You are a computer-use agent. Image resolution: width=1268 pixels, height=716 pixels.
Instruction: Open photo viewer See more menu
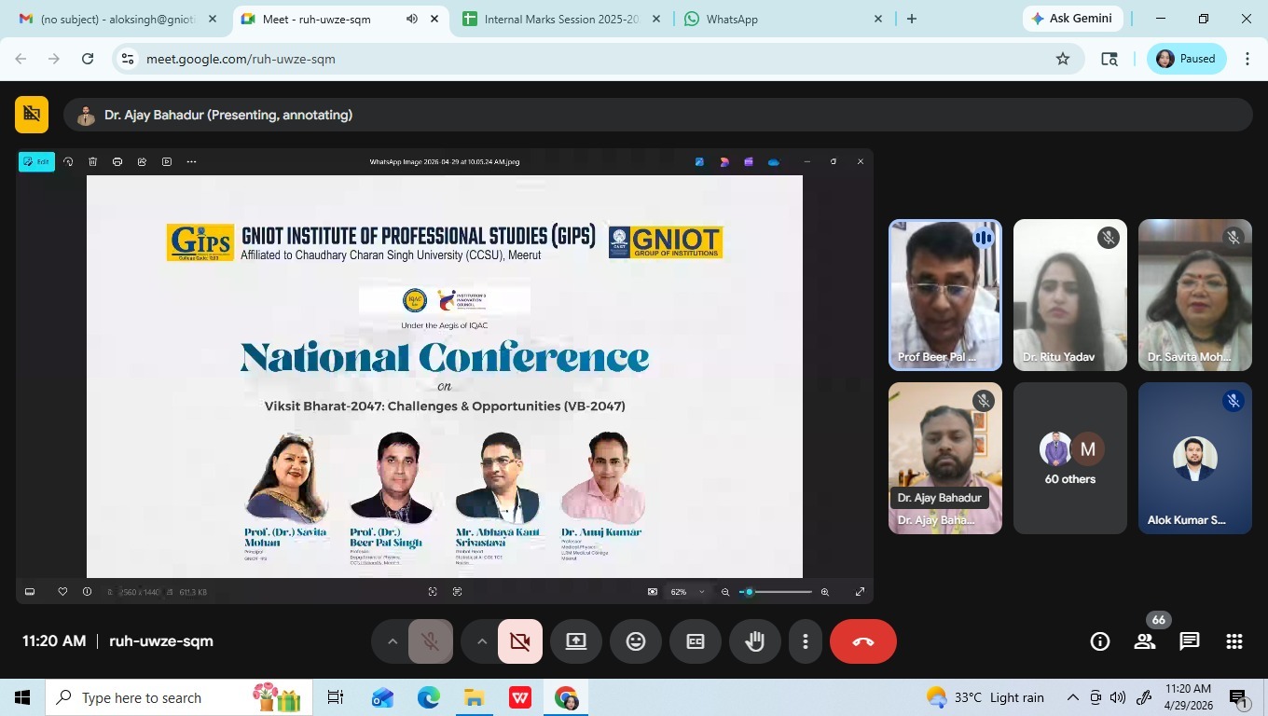[x=191, y=161]
